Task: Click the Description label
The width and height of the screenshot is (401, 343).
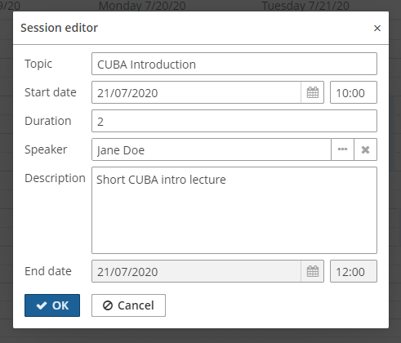Action: (55, 178)
